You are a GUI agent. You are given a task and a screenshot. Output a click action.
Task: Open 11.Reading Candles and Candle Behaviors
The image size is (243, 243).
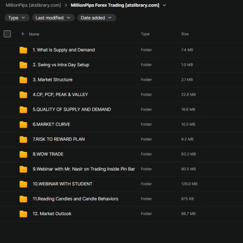coord(75,199)
